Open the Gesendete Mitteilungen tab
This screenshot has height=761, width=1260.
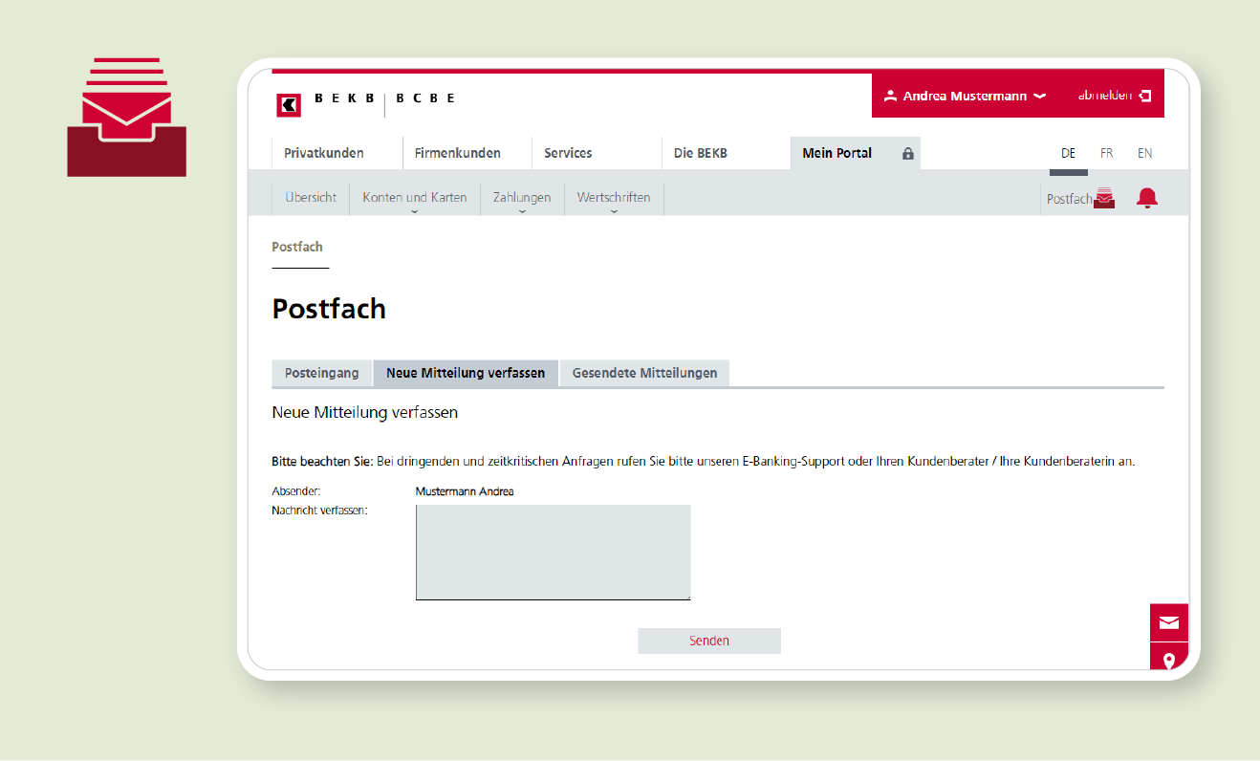coord(644,373)
